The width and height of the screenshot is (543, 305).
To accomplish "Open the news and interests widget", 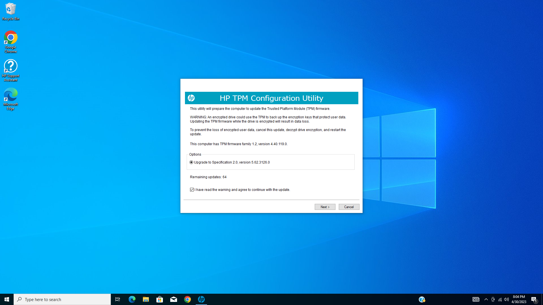I will click(476, 299).
